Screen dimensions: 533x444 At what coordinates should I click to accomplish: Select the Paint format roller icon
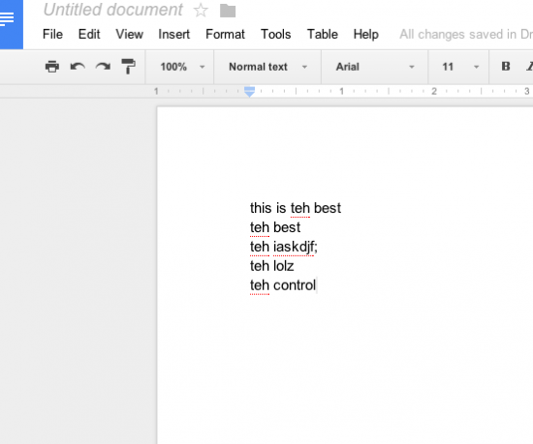click(129, 66)
